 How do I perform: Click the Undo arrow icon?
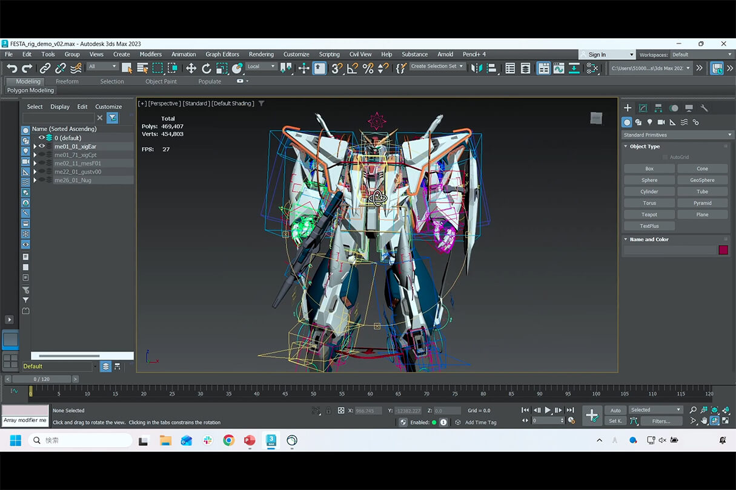[12, 68]
